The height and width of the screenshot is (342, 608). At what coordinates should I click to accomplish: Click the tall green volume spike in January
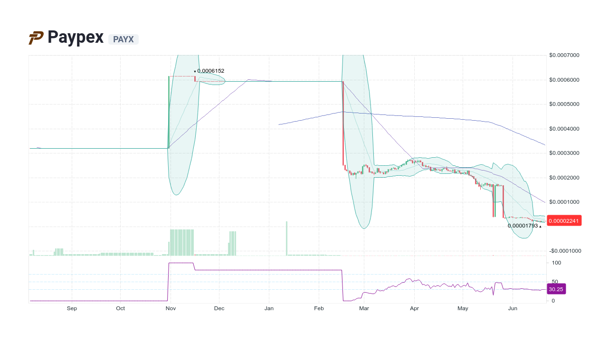pos(287,237)
